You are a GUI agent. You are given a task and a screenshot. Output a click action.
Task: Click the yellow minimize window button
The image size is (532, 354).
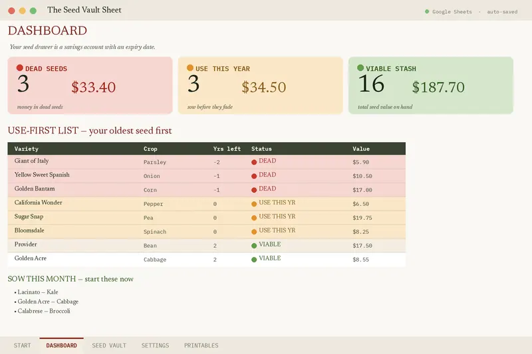pyautogui.click(x=23, y=11)
